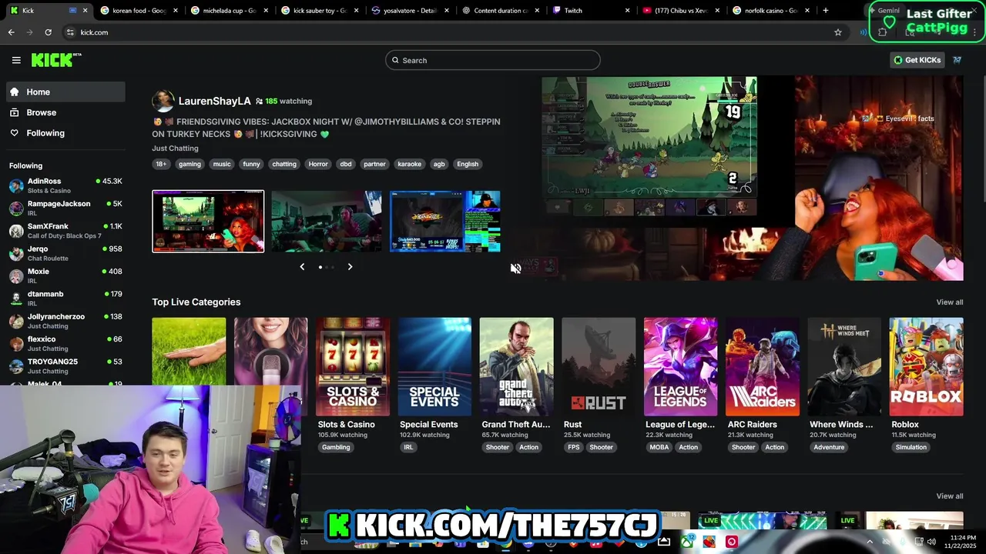Image resolution: width=986 pixels, height=554 pixels.
Task: Open the volume control in system tray
Action: 933,542
